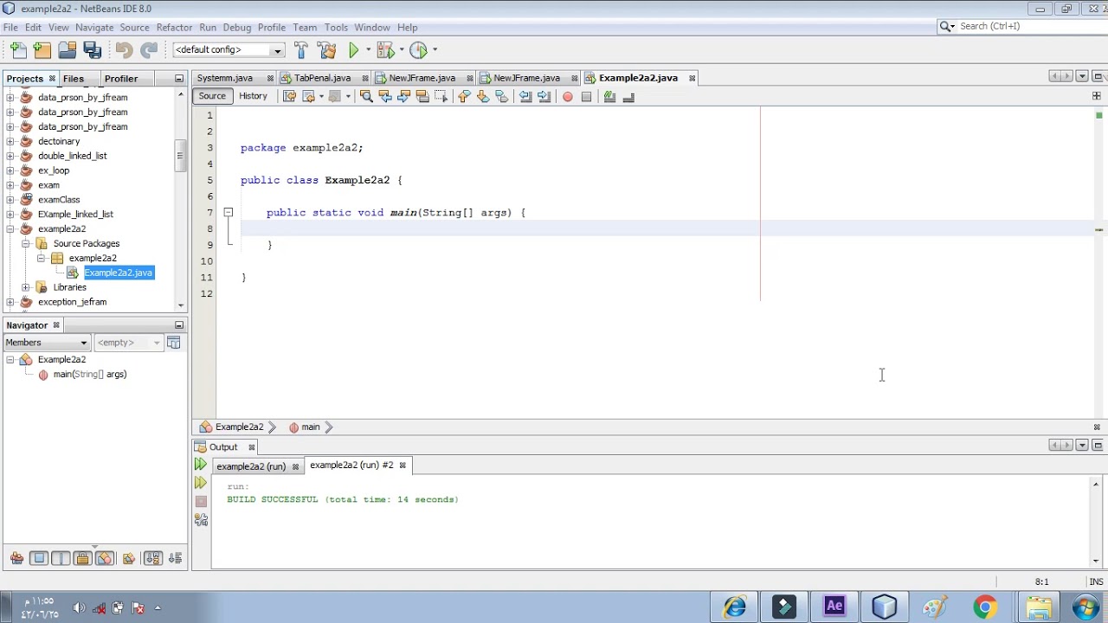Collapse the Source Packages node
This screenshot has width=1108, height=623.
tap(25, 244)
